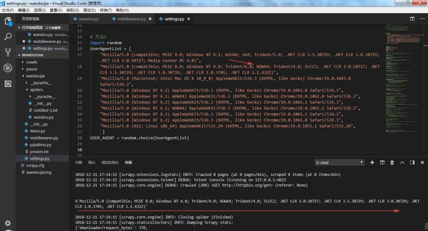Switch to the 输出 panel tab

(92, 162)
